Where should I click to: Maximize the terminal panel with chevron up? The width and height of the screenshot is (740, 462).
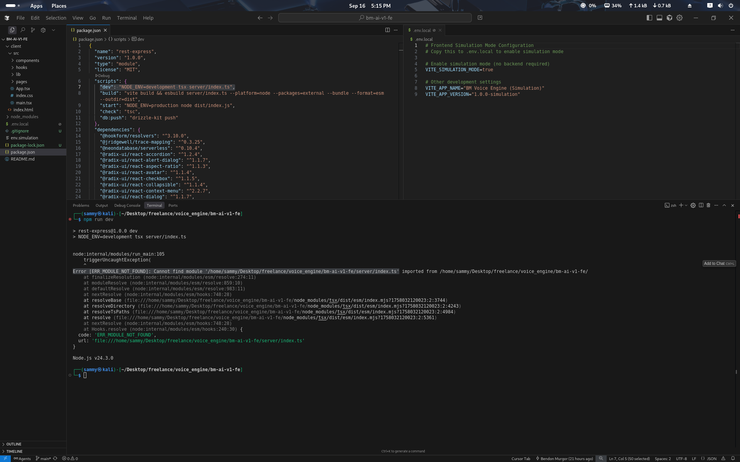[724, 205]
